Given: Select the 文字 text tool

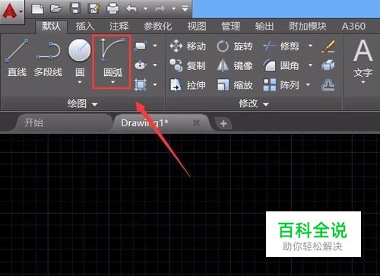Looking at the screenshot, I should (363, 59).
